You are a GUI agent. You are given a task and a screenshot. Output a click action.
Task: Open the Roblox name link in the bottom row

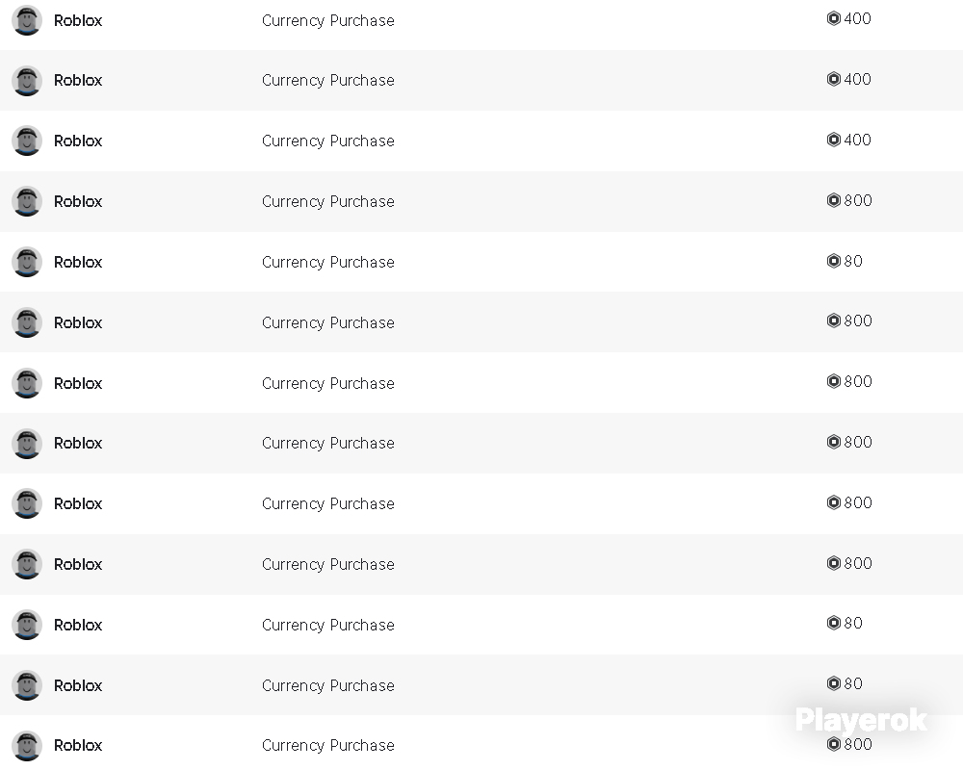coord(78,745)
